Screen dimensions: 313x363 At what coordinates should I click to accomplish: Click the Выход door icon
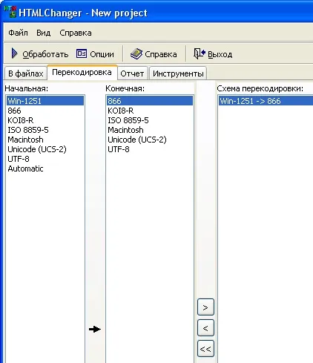coord(200,53)
